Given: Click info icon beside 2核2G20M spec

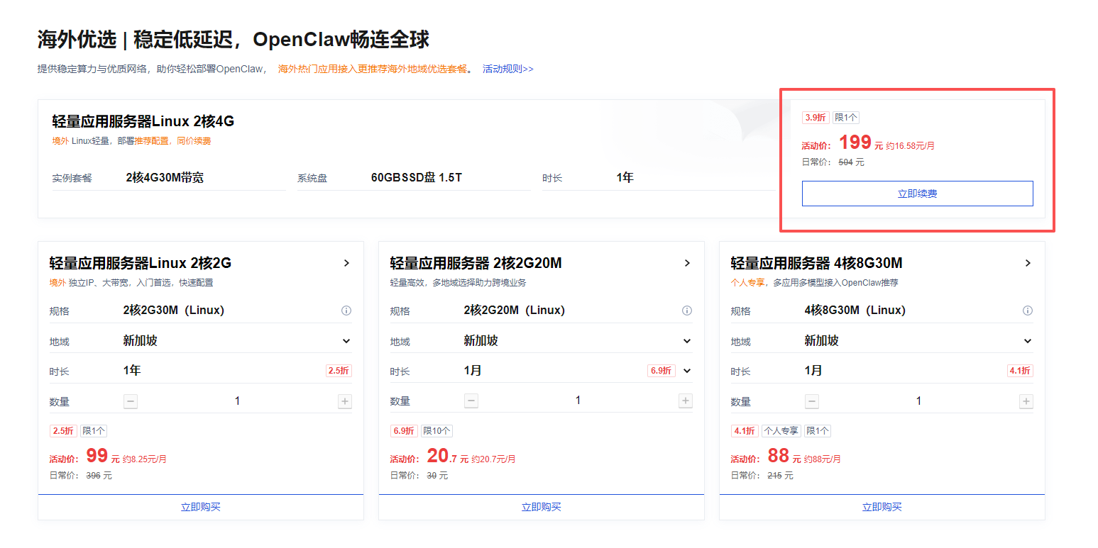Looking at the screenshot, I should (x=687, y=311).
